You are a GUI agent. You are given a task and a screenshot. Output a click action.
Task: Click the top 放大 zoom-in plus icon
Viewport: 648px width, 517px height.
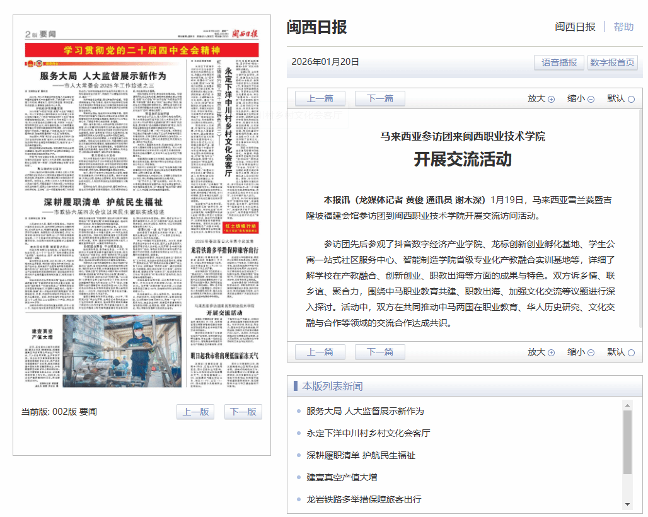[551, 99]
